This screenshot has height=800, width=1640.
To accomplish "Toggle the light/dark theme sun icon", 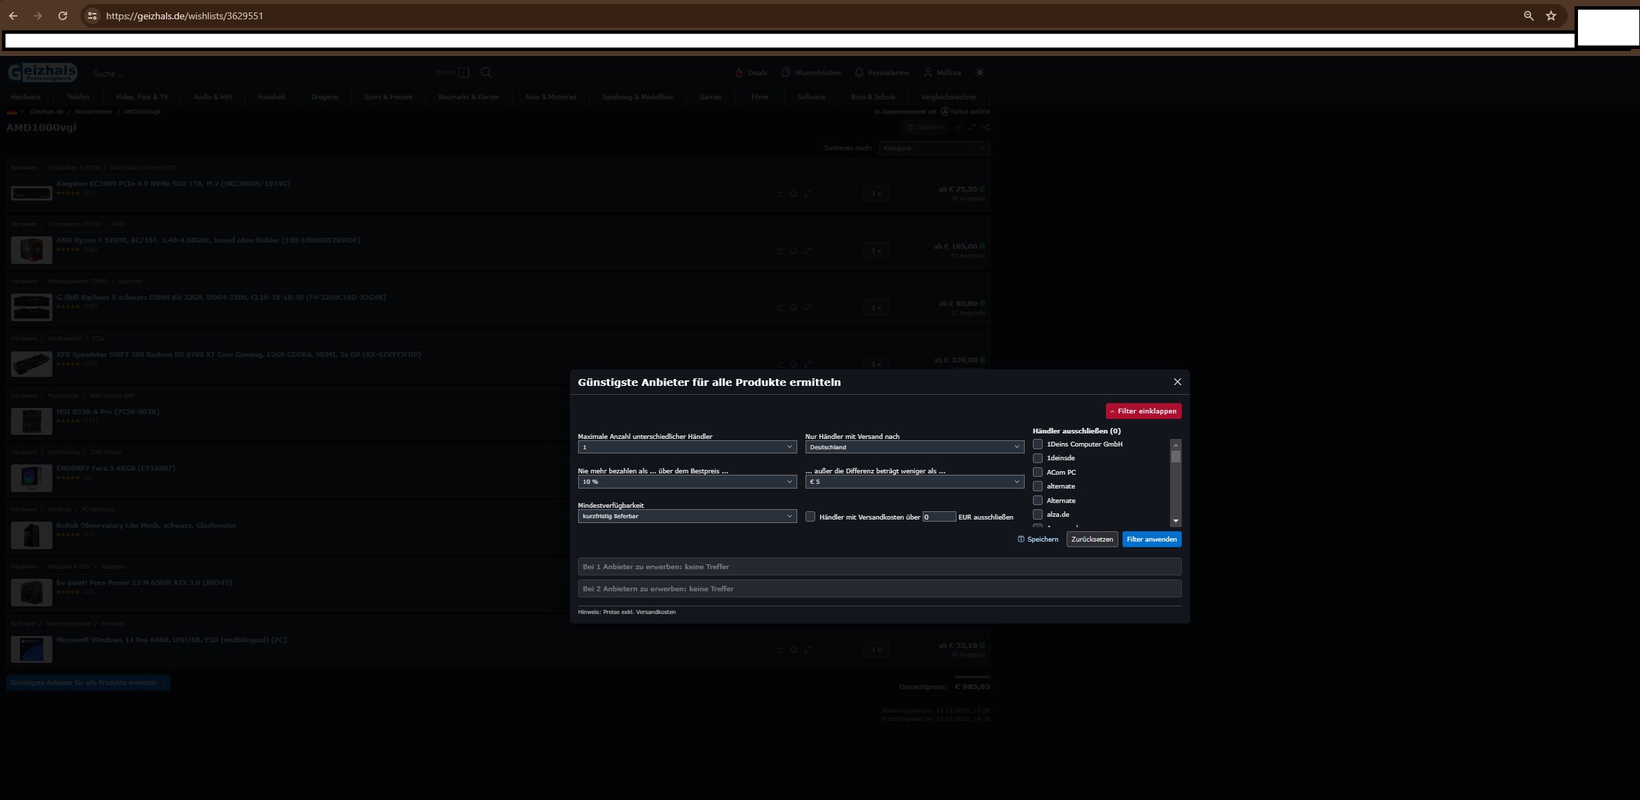I will tap(980, 72).
